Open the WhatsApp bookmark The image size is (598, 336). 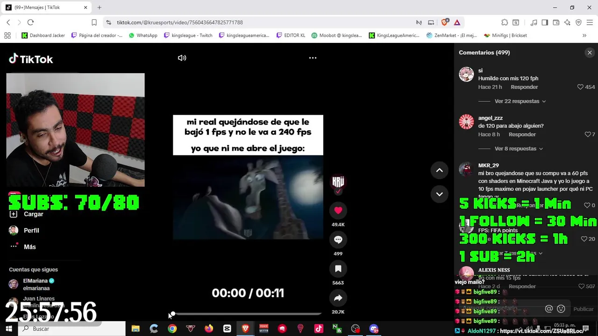point(143,35)
